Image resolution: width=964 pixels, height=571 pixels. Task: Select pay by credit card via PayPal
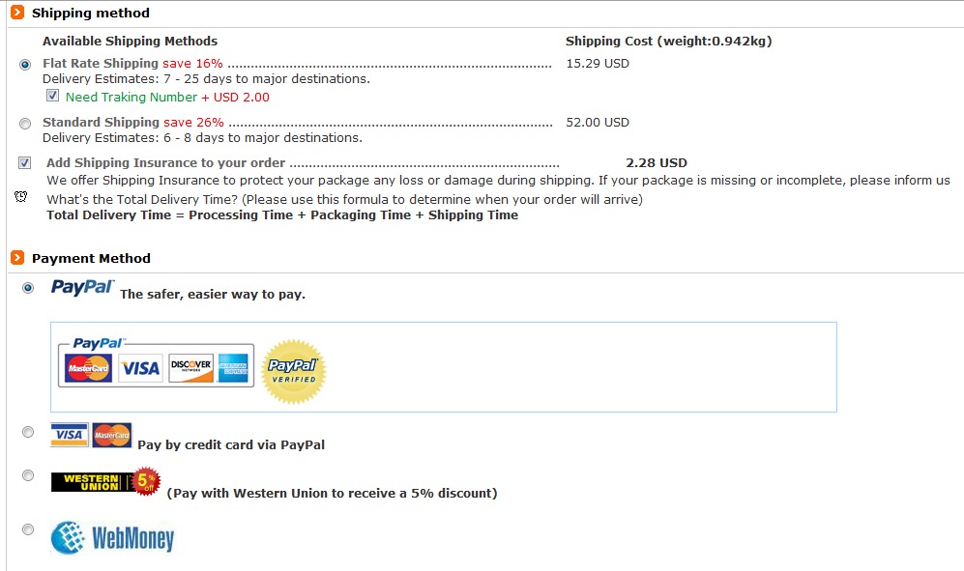click(28, 432)
